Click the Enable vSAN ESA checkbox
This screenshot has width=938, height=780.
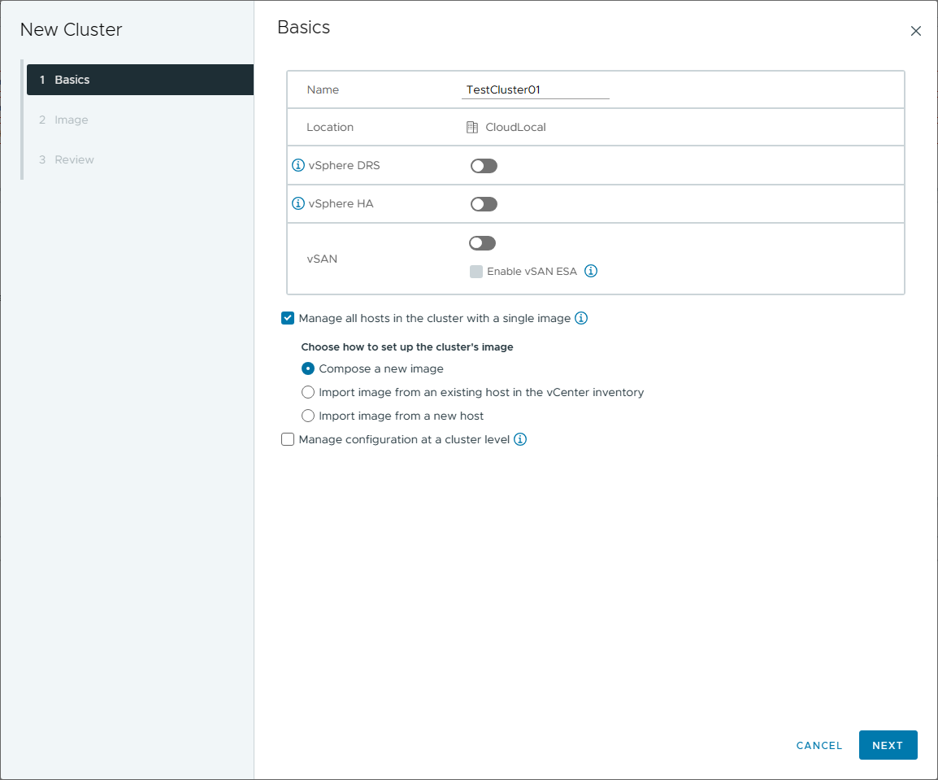point(476,272)
